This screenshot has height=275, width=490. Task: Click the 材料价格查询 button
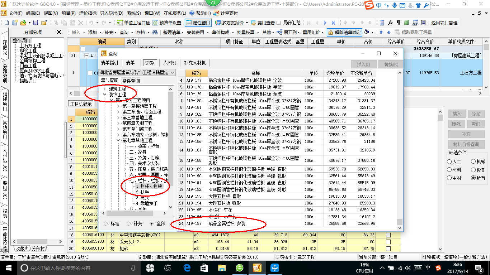click(466, 145)
